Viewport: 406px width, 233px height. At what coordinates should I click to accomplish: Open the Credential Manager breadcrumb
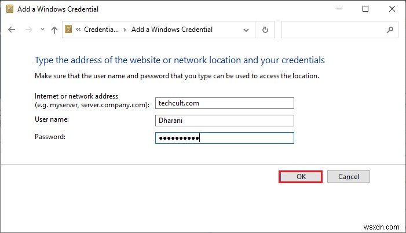coord(101,30)
